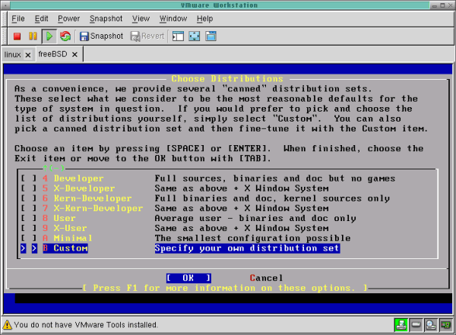The image size is (456, 335).
Task: Click the Revert toolbar button
Action: coord(147,36)
